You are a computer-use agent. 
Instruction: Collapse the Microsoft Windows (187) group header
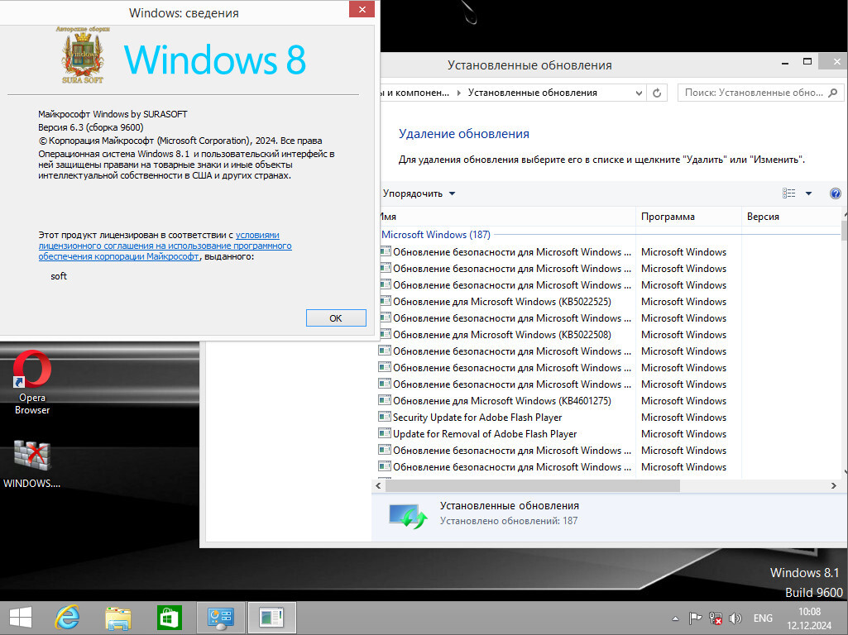pyautogui.click(x=436, y=235)
